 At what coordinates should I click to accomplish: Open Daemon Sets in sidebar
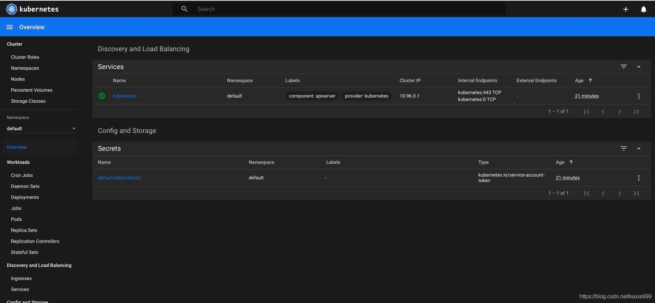25,186
